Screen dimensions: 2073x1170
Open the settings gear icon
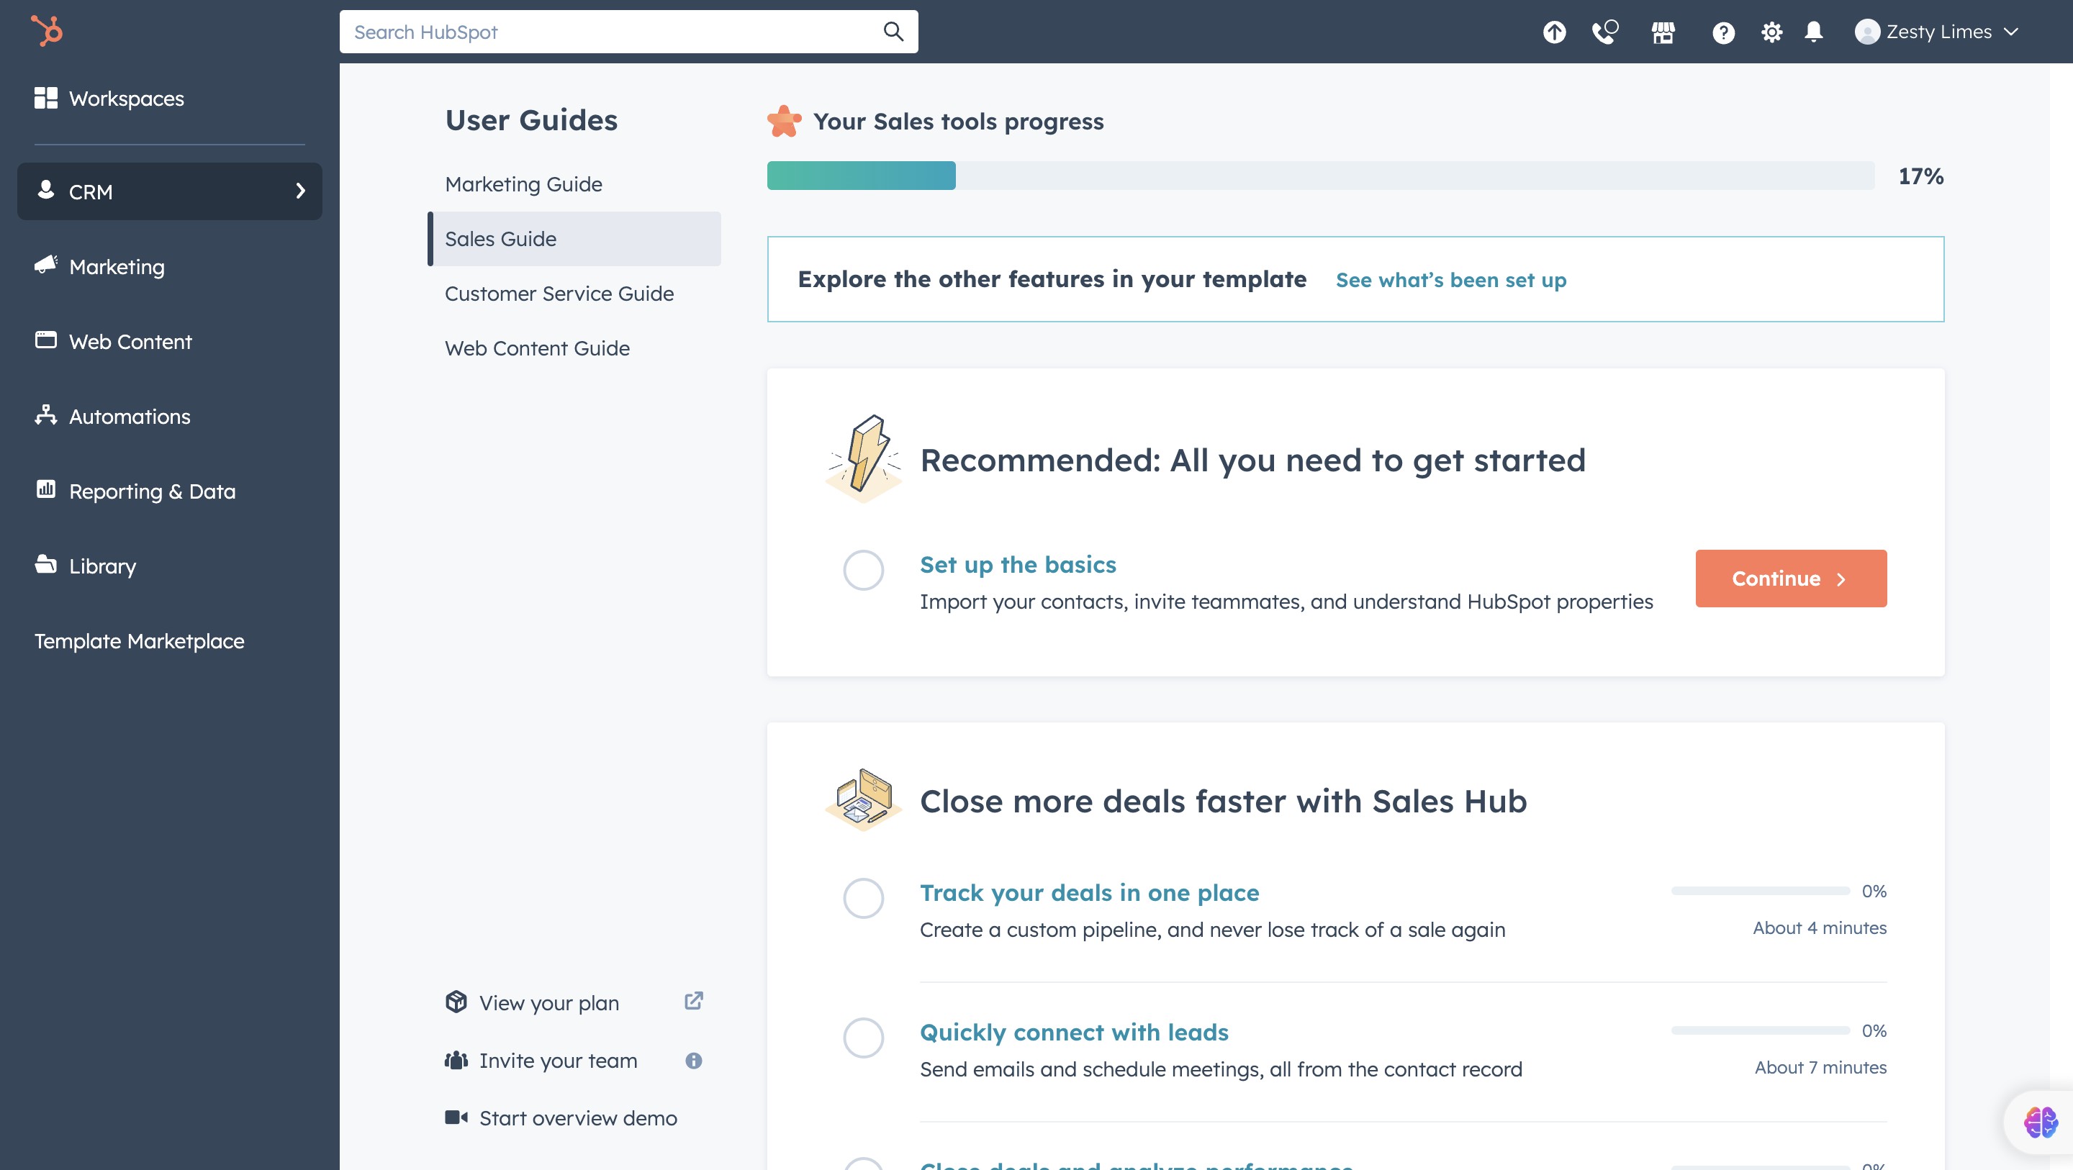(1771, 32)
